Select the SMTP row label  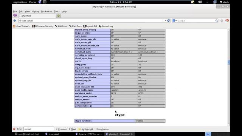pos(78,62)
